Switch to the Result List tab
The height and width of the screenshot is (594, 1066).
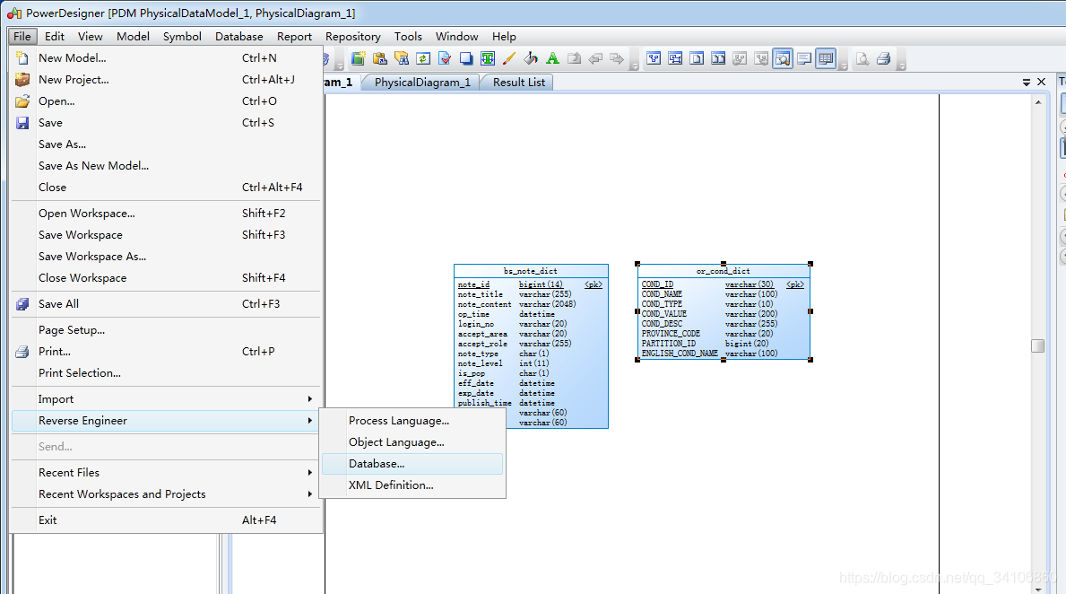tap(519, 83)
